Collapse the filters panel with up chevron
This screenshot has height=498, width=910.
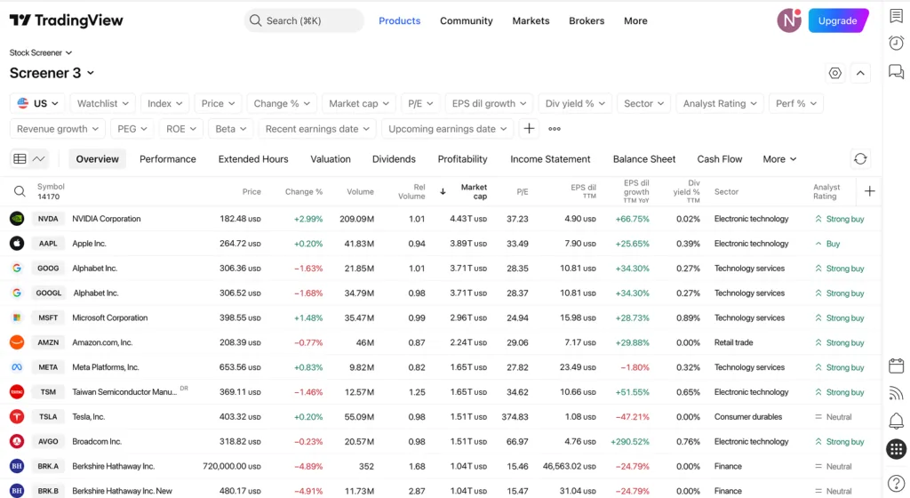pos(860,73)
